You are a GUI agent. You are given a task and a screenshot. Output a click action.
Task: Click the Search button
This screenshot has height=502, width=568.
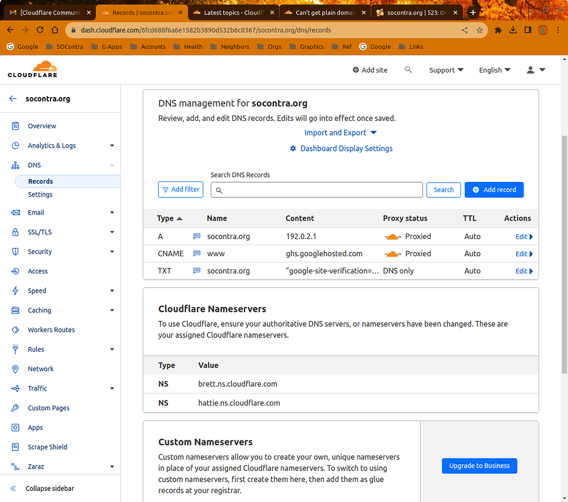click(x=443, y=190)
